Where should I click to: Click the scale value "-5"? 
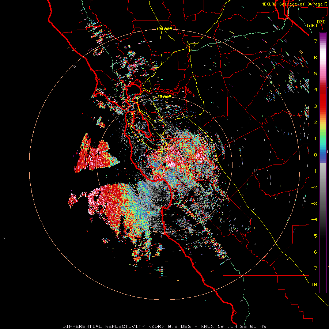pos(314,236)
